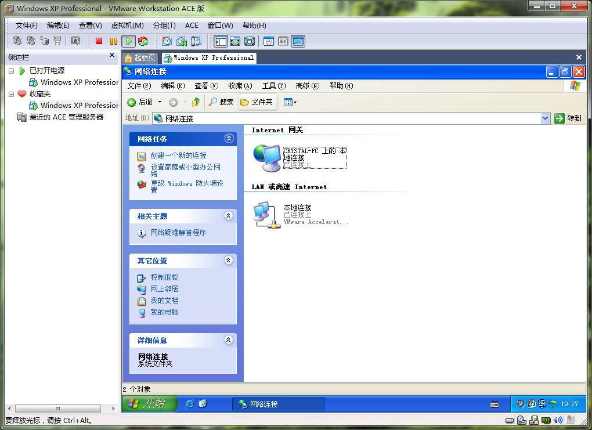The width and height of the screenshot is (592, 430).
Task: Click the Up folder icon in Explorer toolbar
Action: [x=196, y=102]
